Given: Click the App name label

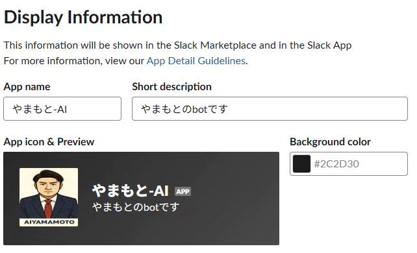Looking at the screenshot, I should (x=27, y=87).
